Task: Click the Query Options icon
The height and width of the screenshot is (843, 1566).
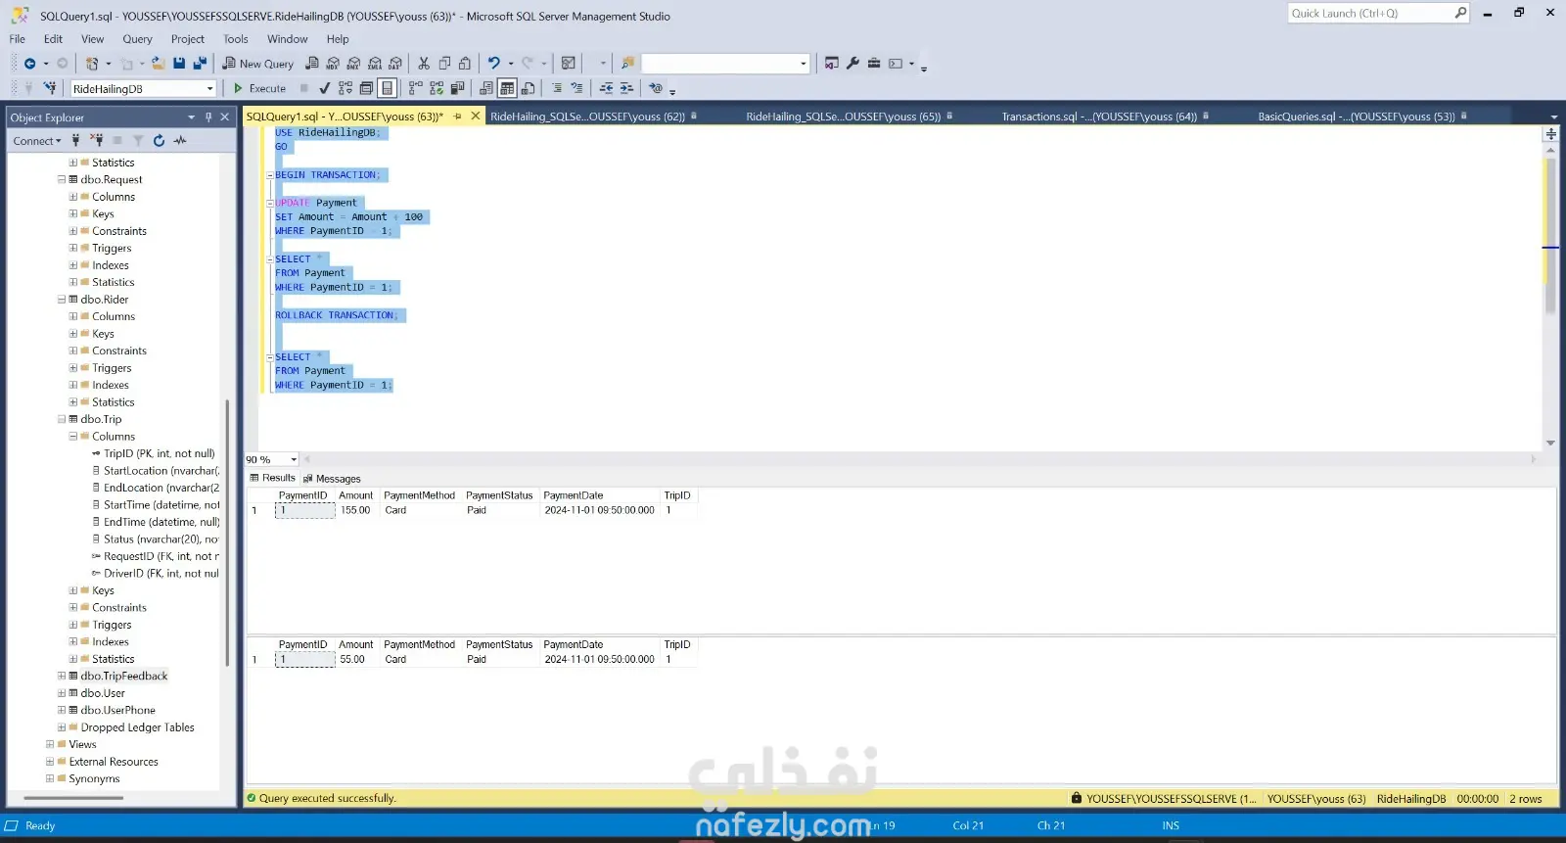Action: click(x=366, y=88)
